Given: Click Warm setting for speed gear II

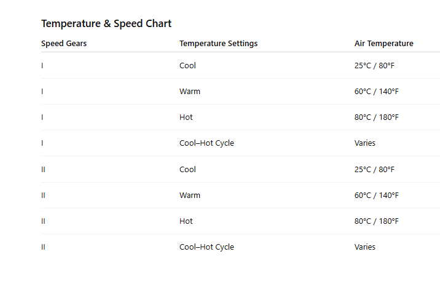Looking at the screenshot, I should click(x=189, y=196).
